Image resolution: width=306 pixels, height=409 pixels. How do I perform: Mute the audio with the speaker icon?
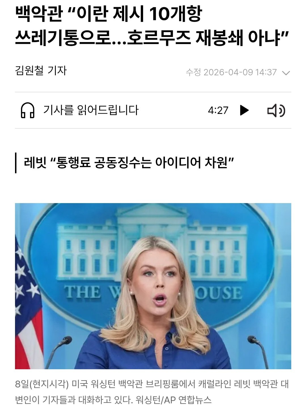(276, 110)
